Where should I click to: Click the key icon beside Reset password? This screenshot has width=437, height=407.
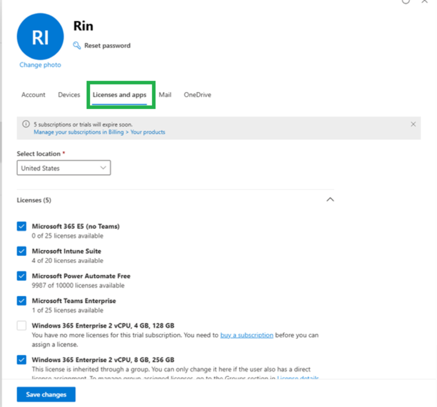[x=77, y=45]
